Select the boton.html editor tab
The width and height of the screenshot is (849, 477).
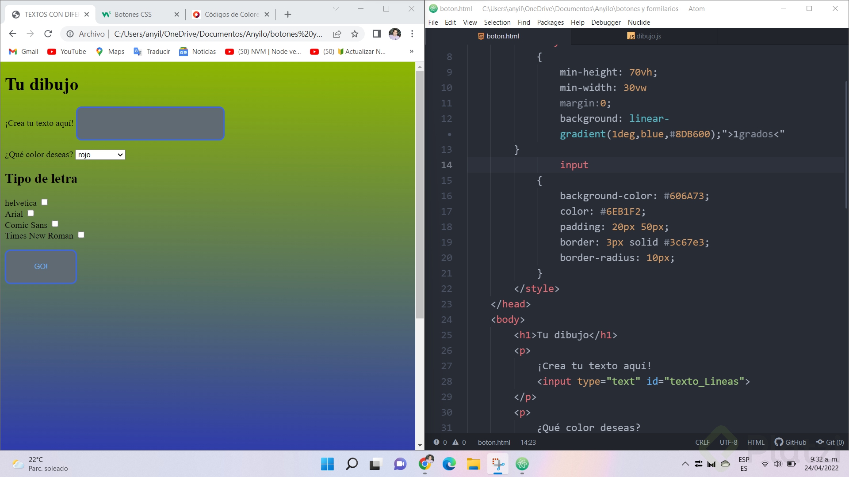(x=498, y=36)
